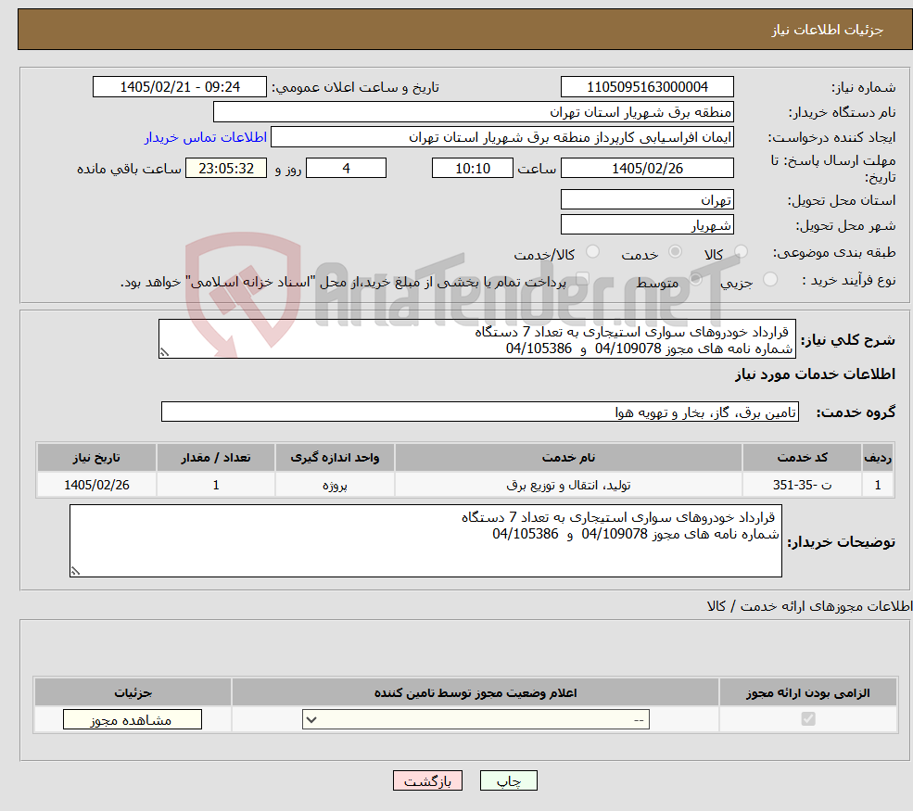This screenshot has height=811, width=913.
Task: Click the resize handle of شرح کلی نیاز box
Action: pyautogui.click(x=164, y=353)
